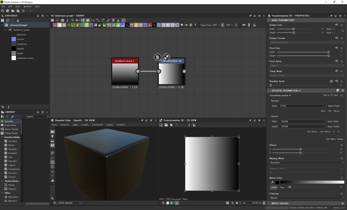Click the HSL color wheel node icon

pyautogui.click(x=123, y=25)
